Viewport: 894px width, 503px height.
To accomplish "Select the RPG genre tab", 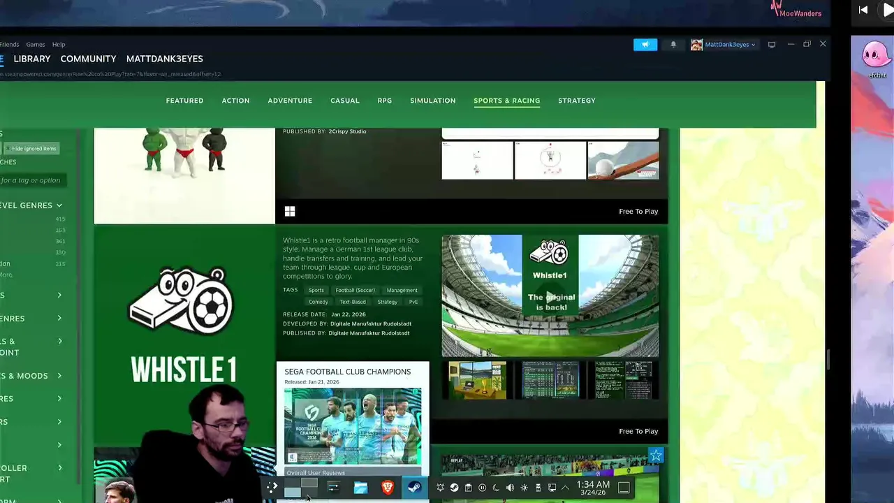I will (385, 101).
